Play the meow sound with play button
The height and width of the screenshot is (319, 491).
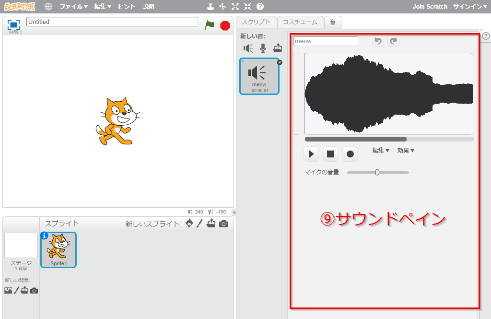coord(311,154)
